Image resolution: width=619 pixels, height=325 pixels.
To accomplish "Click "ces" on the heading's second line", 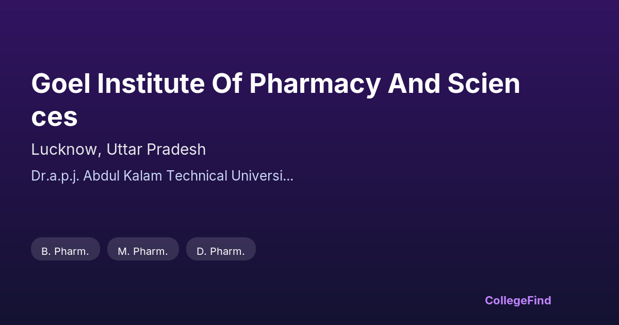I will (54, 117).
